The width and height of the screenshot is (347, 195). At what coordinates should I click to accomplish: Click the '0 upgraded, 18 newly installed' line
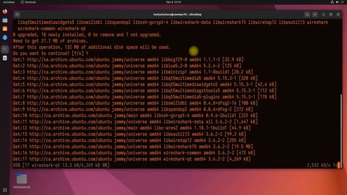[87, 35]
